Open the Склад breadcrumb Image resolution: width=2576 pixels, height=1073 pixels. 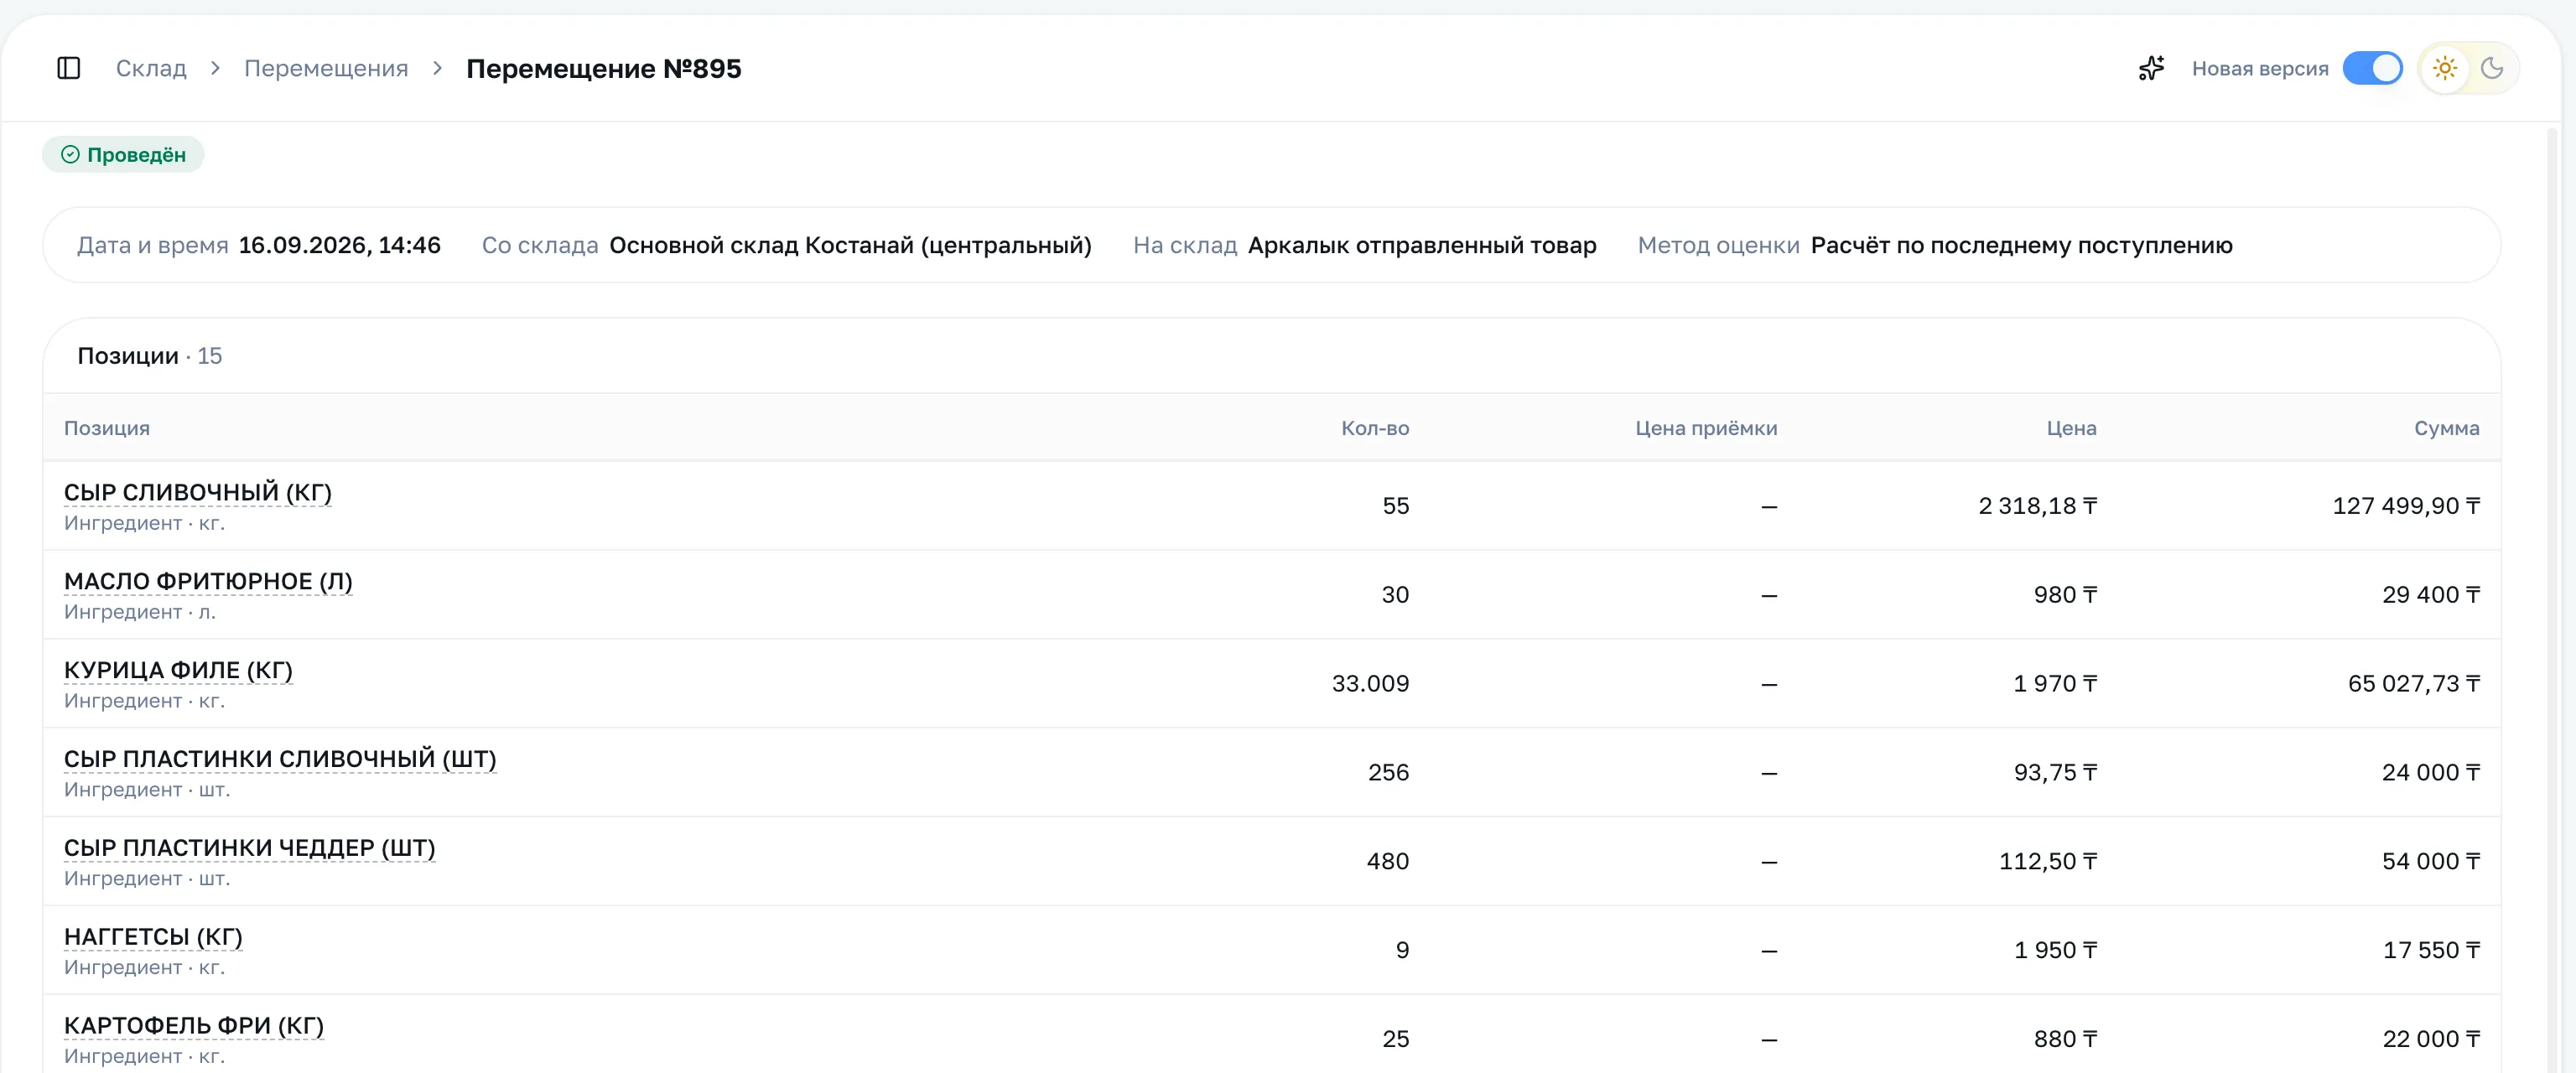click(151, 68)
